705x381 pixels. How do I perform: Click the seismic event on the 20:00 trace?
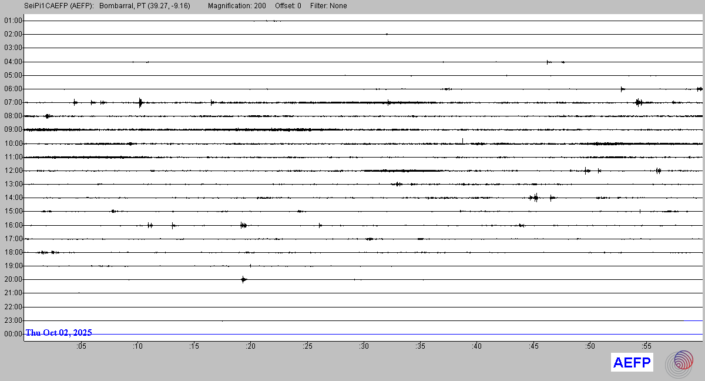coord(244,279)
